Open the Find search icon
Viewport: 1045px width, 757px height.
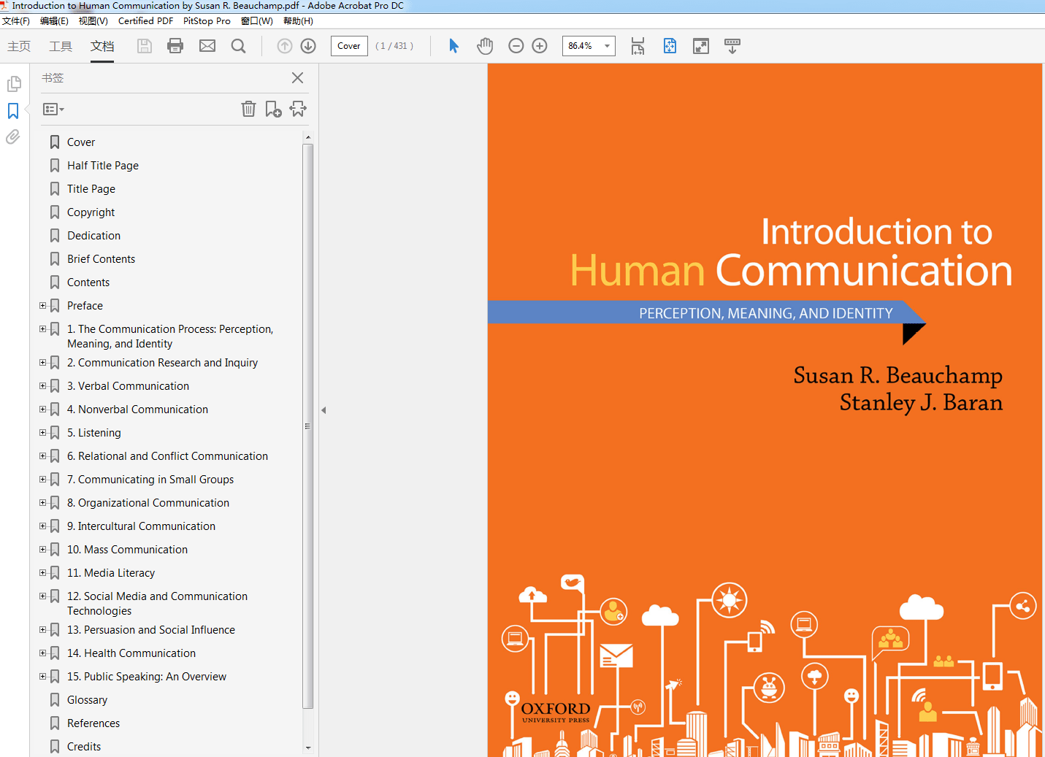(x=238, y=45)
